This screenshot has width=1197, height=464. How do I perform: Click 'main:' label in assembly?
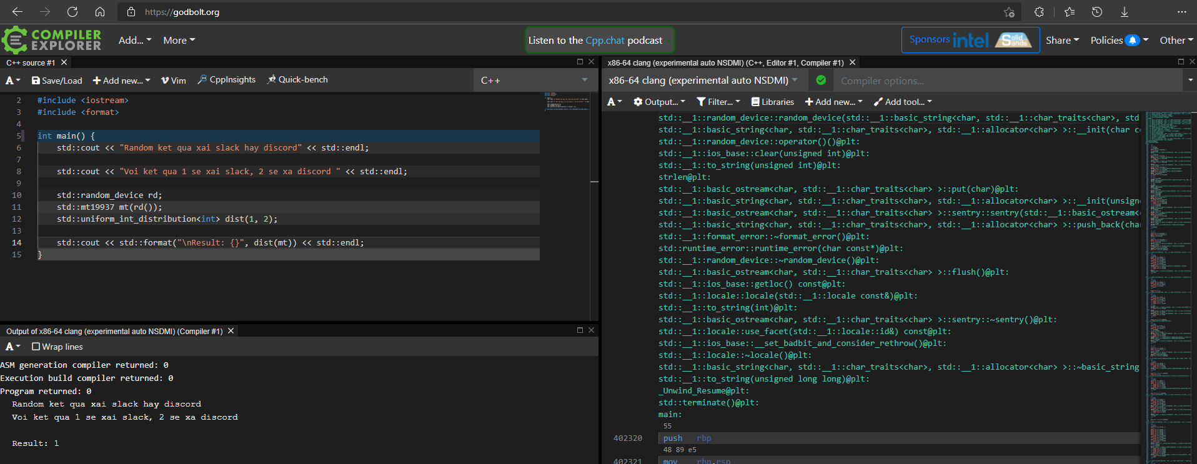[x=670, y=415]
